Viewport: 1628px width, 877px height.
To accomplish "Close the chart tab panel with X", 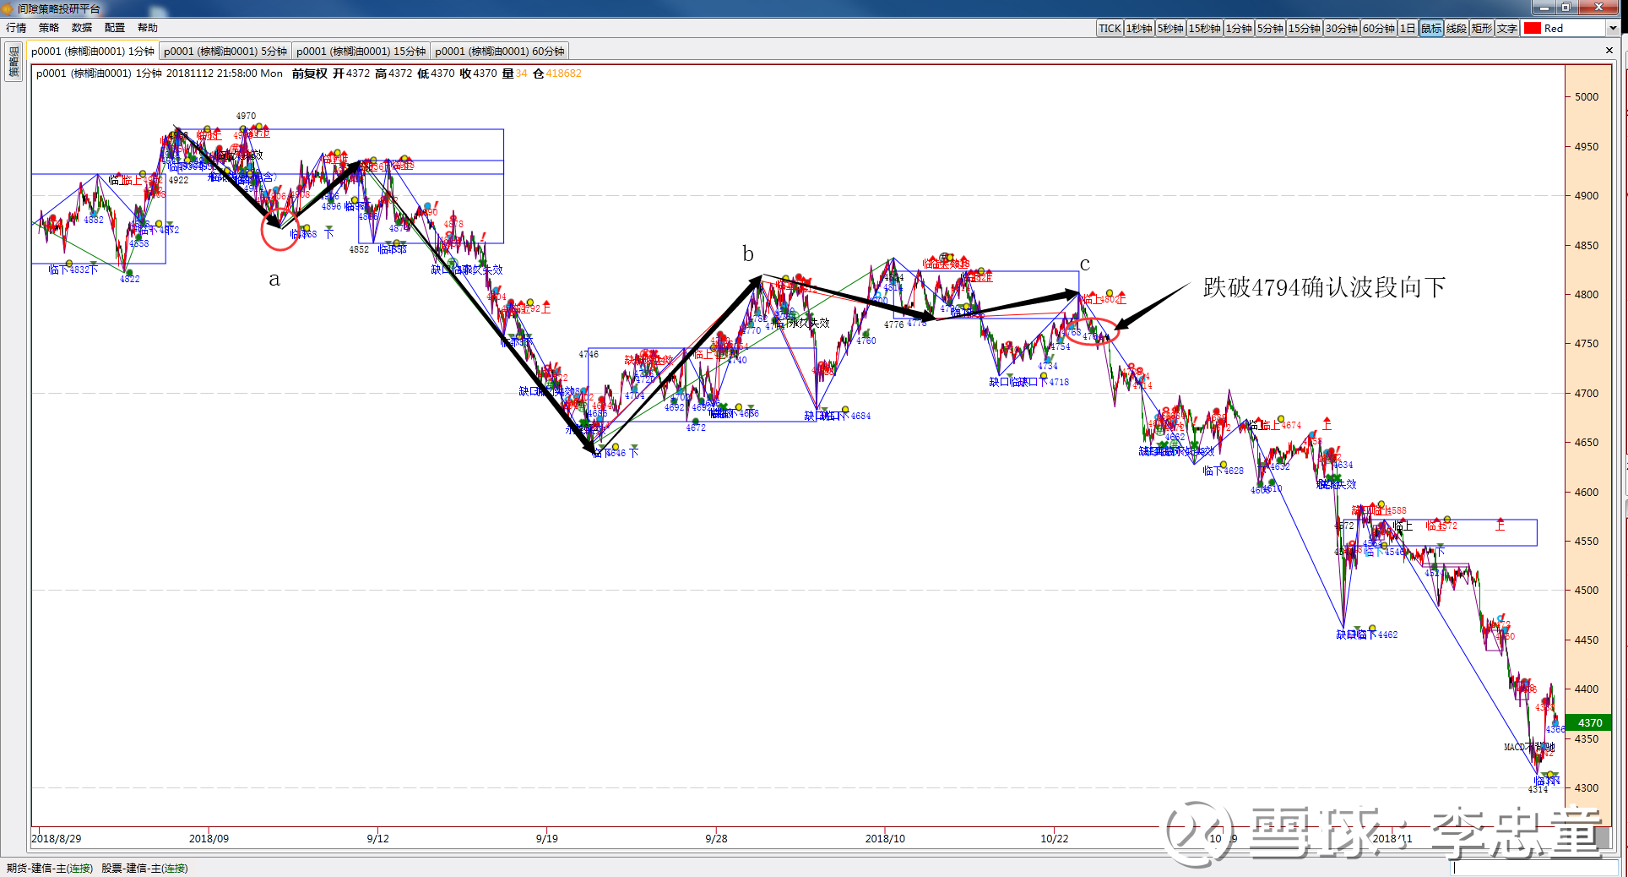I will pyautogui.click(x=1609, y=51).
